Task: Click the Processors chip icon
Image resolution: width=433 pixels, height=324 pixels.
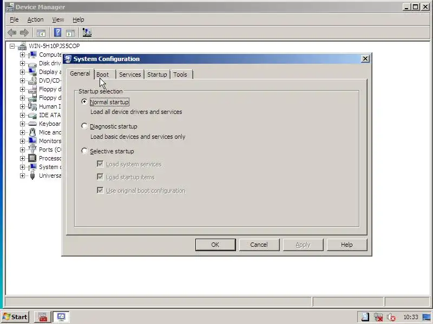Action: pyautogui.click(x=32, y=158)
